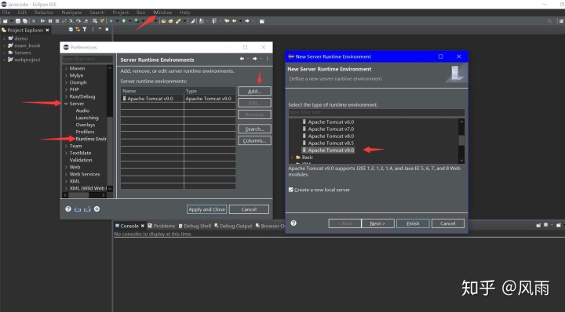Click filter field in New Server dialog
Viewport: 565px width, 312px height.
[376, 113]
